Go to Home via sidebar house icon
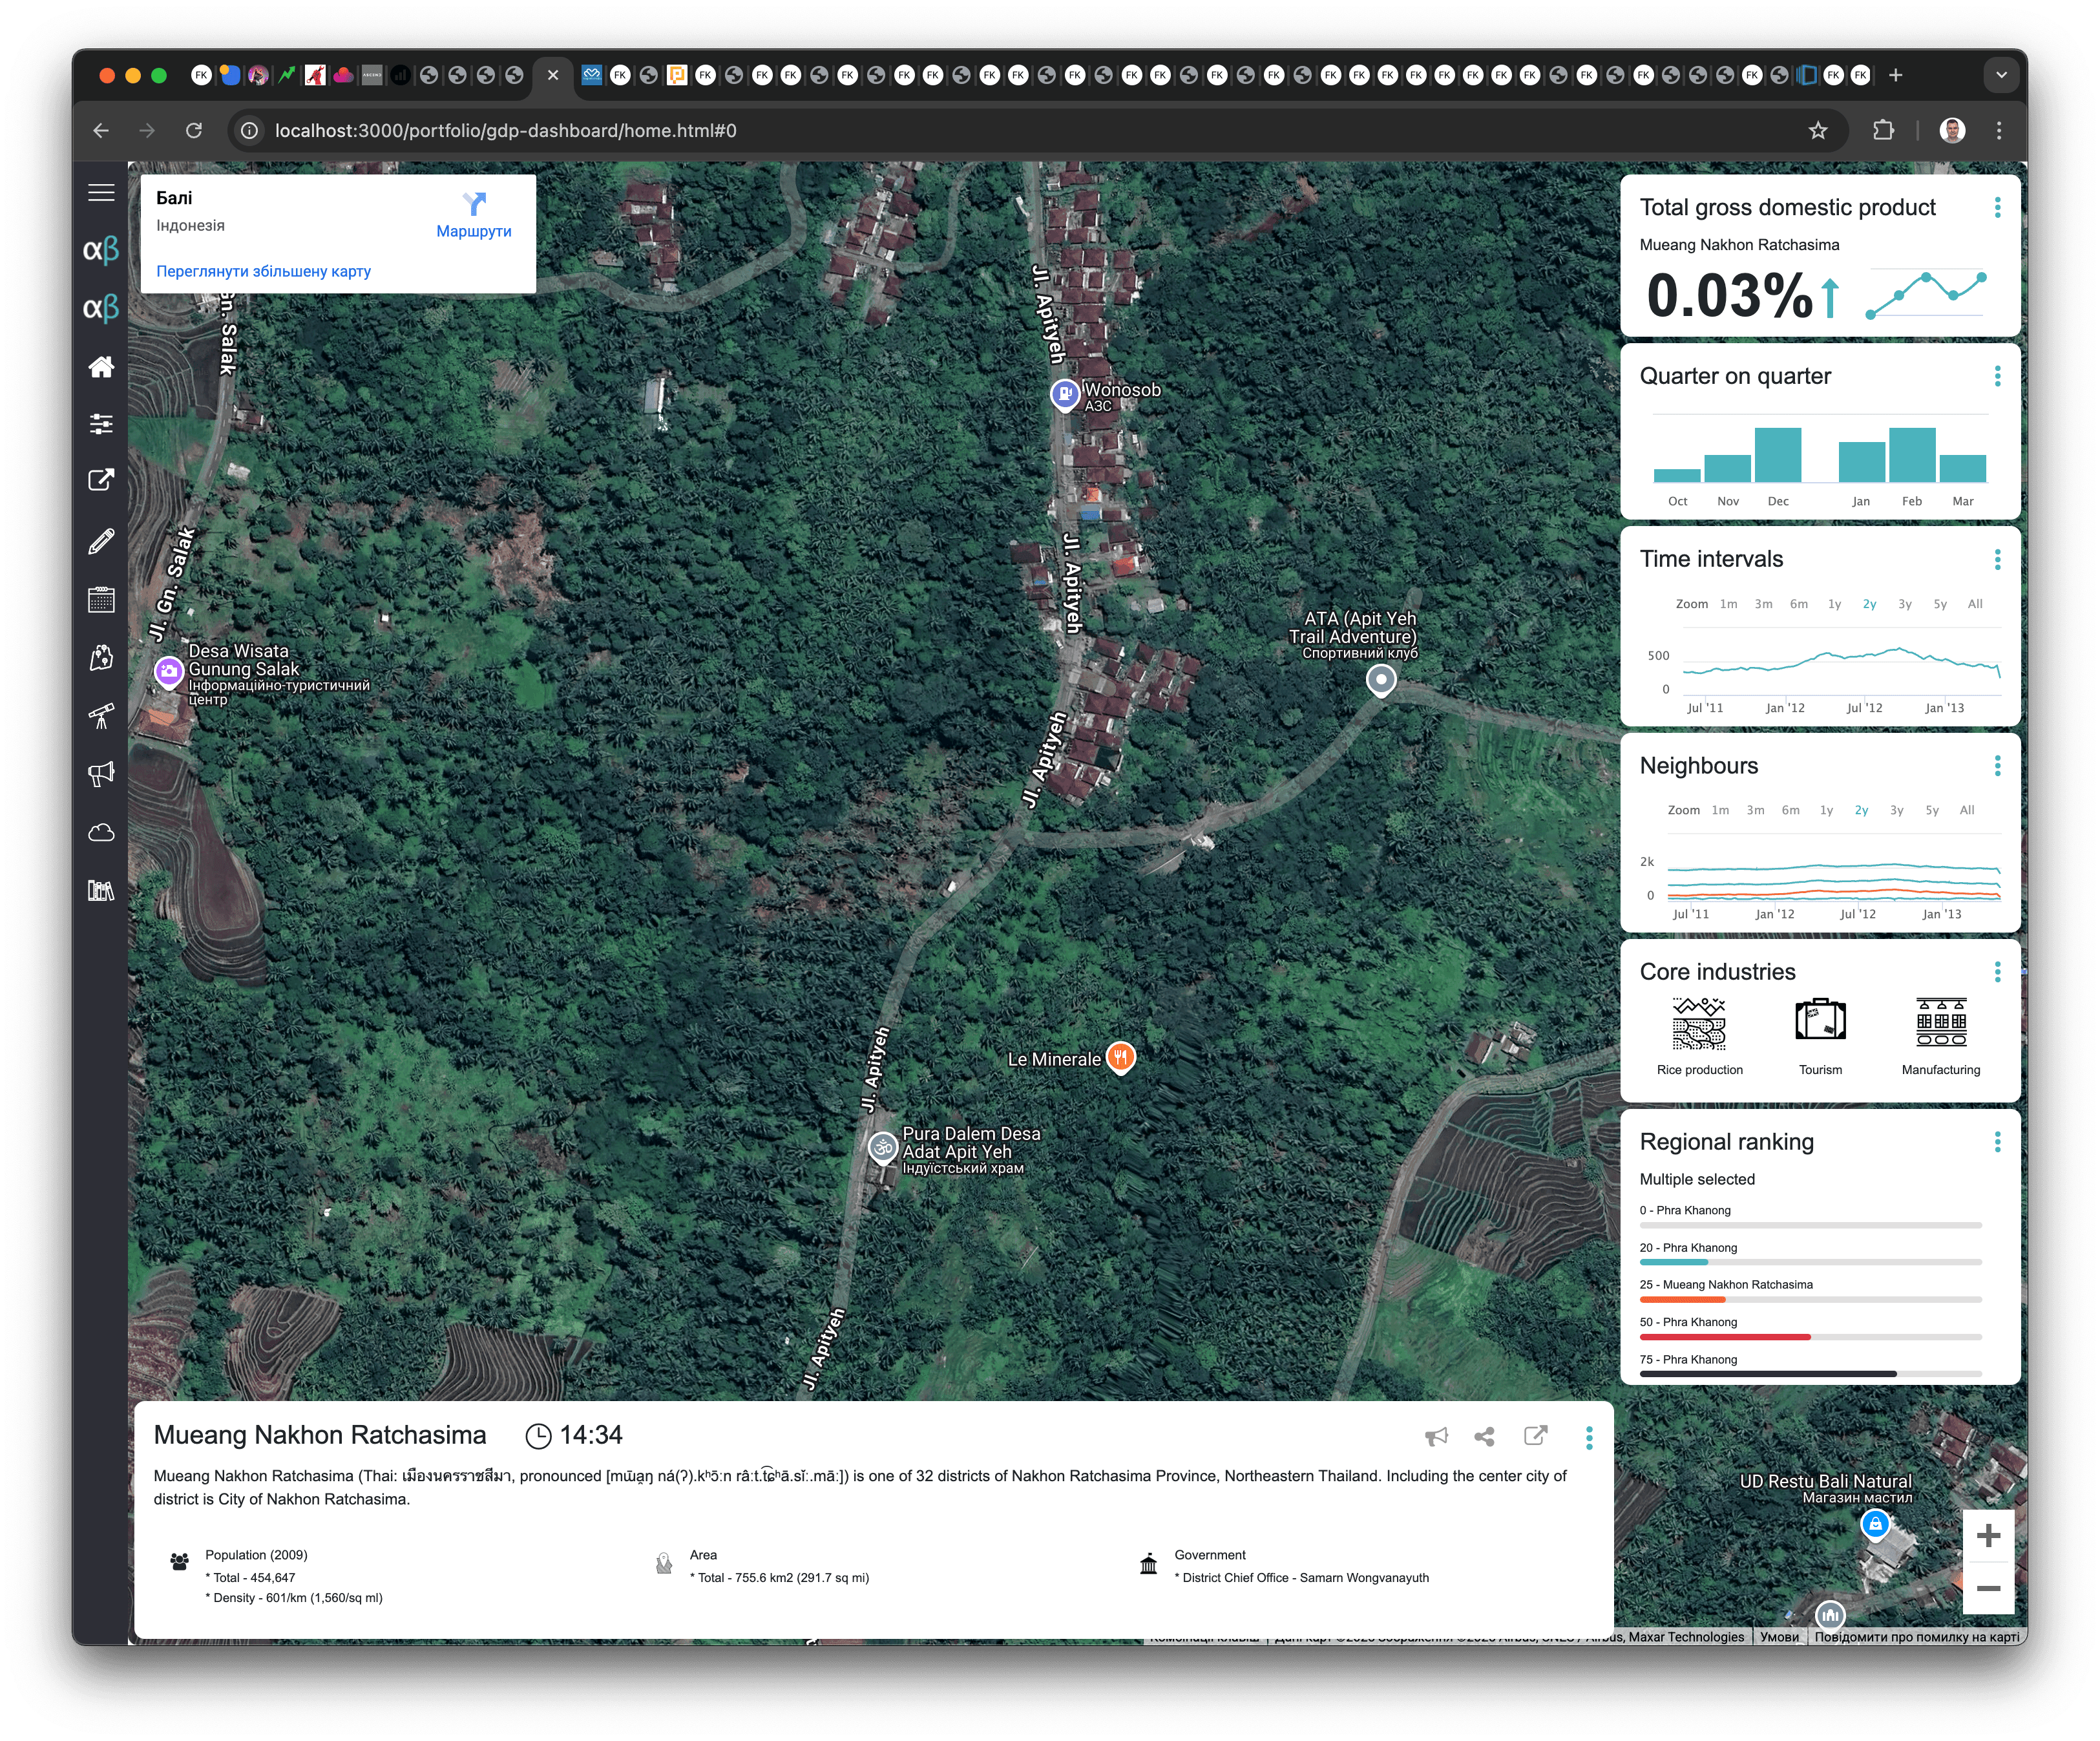The image size is (2100, 1741). click(x=101, y=367)
